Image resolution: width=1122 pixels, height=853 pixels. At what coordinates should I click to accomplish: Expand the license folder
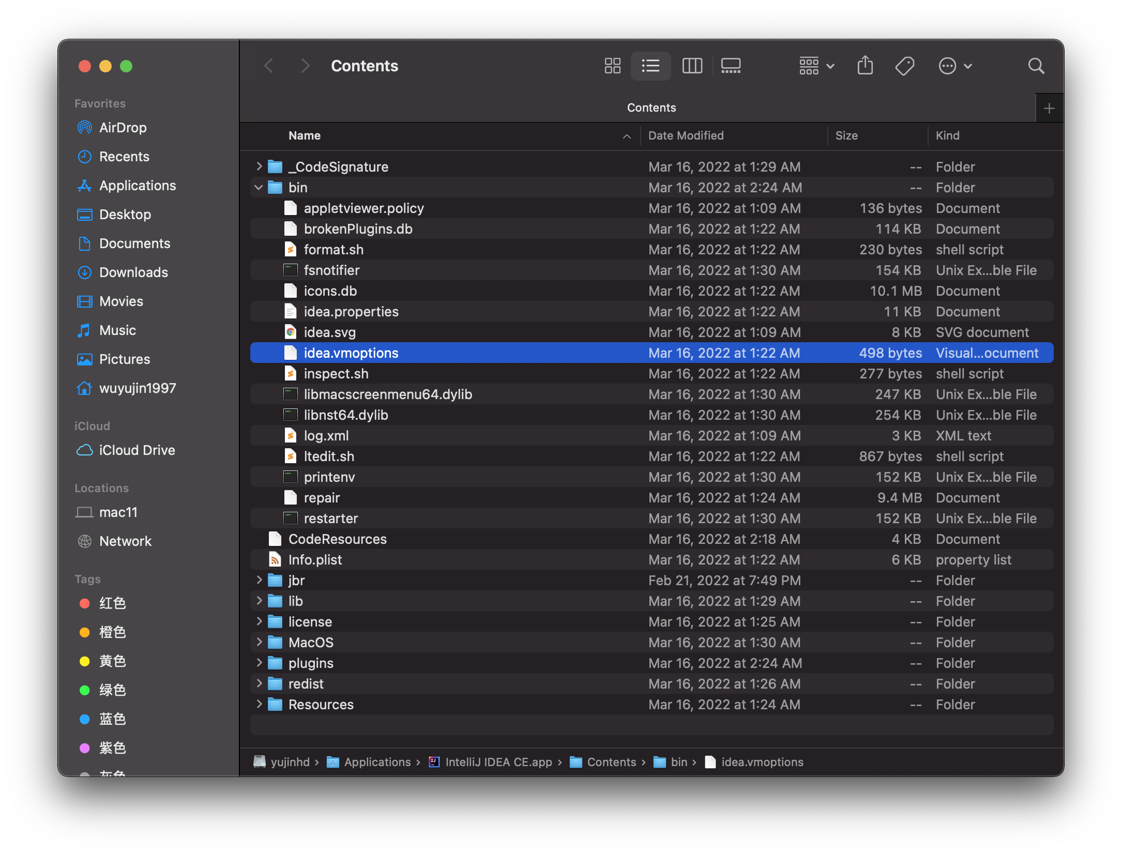[259, 621]
